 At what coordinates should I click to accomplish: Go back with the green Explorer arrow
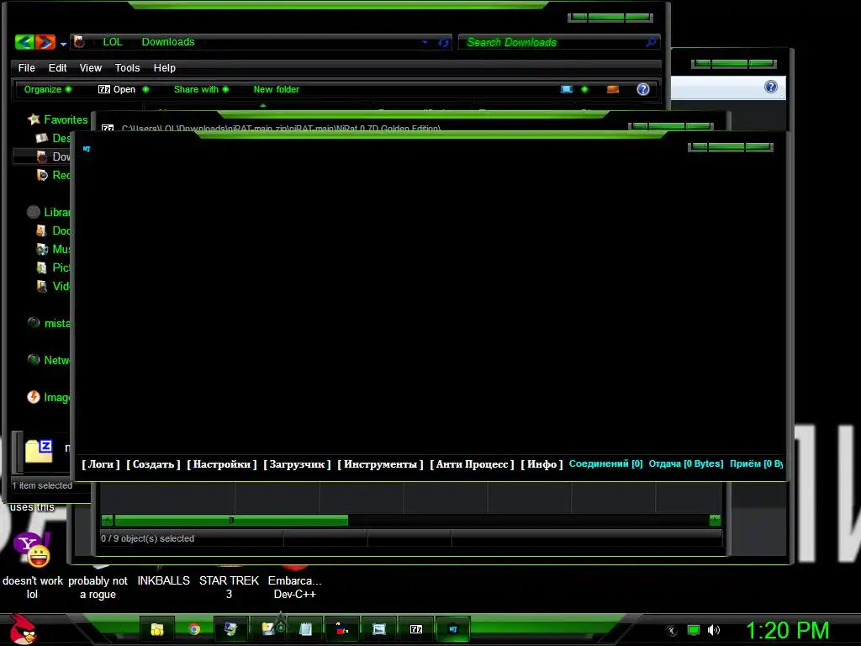click(x=24, y=42)
